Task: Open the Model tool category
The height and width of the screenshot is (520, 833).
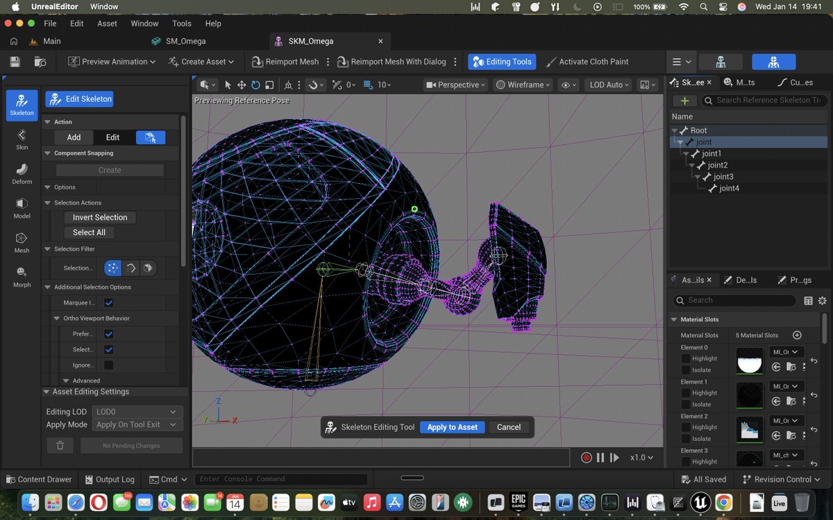Action: [x=22, y=208]
